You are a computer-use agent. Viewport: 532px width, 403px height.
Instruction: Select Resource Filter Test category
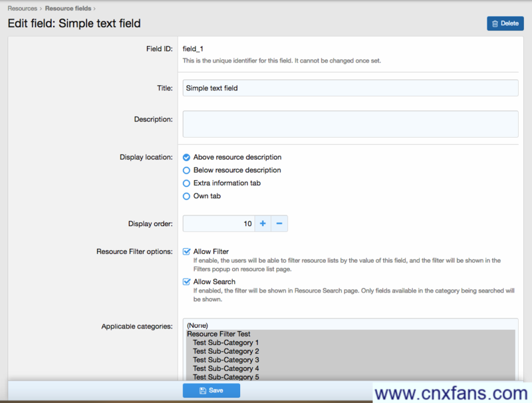(350, 334)
